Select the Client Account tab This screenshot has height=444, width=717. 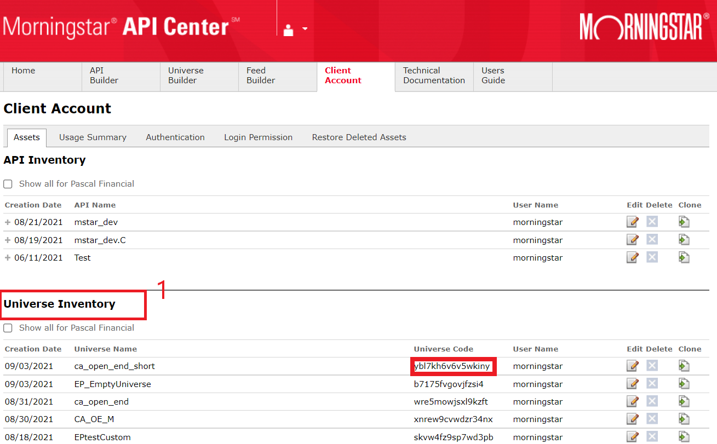click(356, 77)
